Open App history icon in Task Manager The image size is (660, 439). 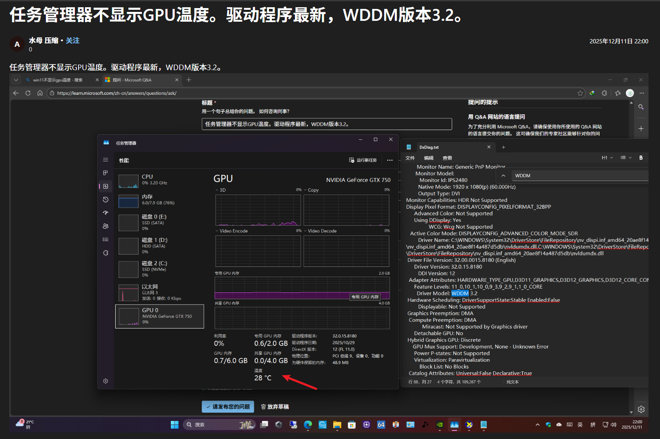pos(105,200)
